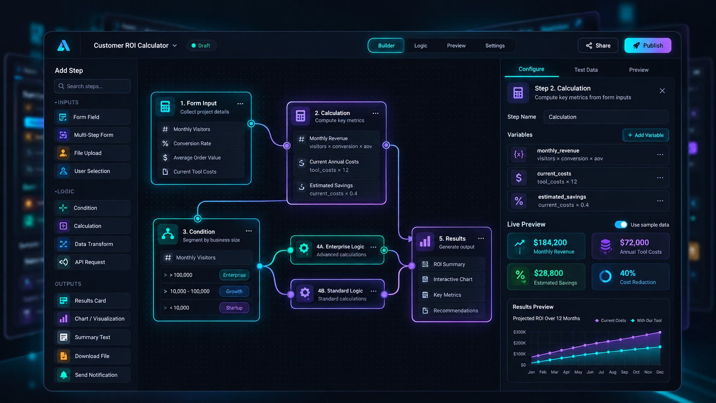Open the 1. Form Input node options menu
The width and height of the screenshot is (716, 403).
coord(240,104)
